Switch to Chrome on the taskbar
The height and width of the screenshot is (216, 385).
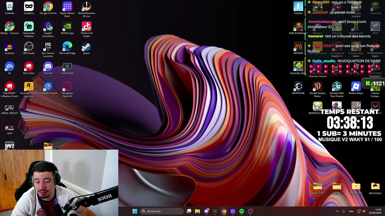pos(224,211)
